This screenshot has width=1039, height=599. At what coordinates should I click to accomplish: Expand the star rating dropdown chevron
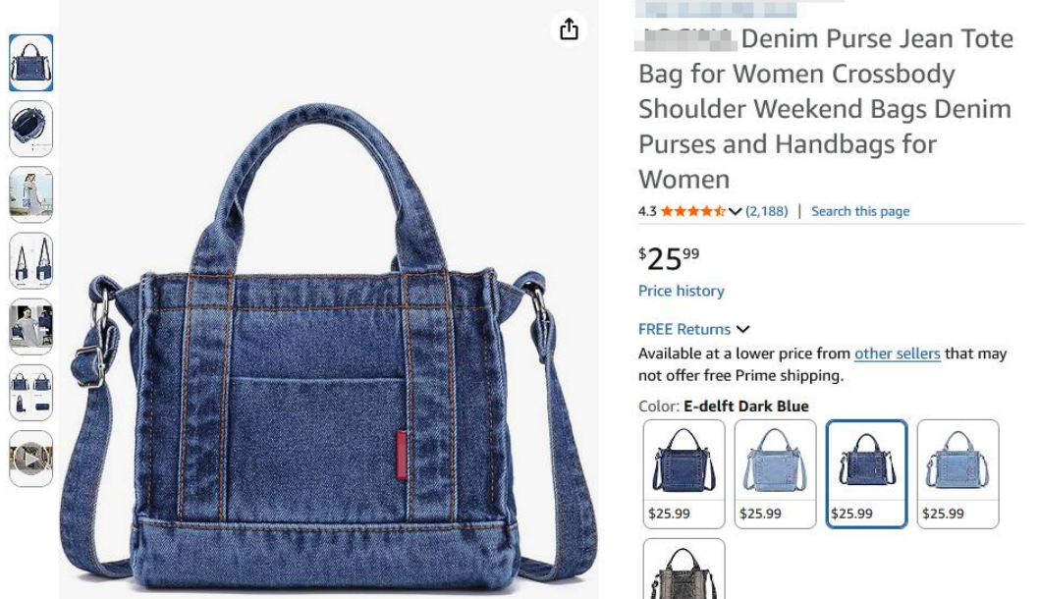click(735, 211)
